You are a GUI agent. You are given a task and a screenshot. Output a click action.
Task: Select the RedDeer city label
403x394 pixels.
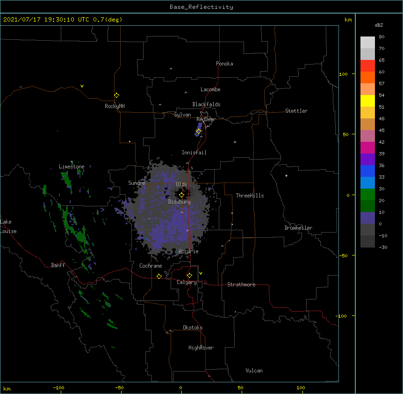(206, 119)
